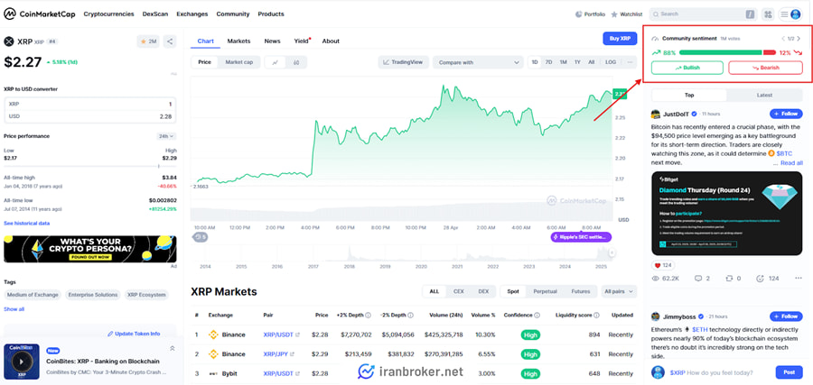Follow the JustDoIT account
The image size is (813, 385).
point(786,114)
